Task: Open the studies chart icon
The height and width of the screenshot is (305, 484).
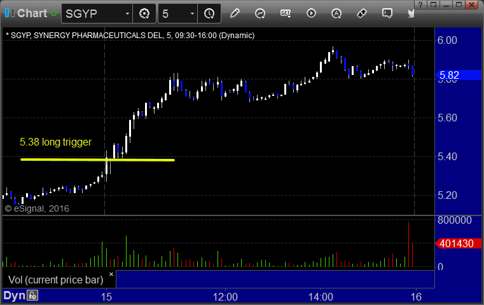Action: 260,13
